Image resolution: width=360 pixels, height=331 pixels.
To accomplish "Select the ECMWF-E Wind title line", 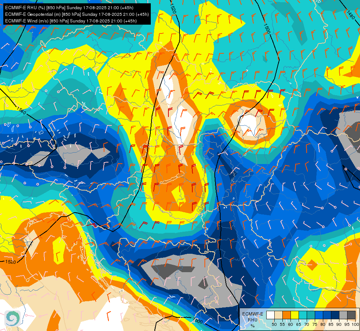I will click(71, 21).
